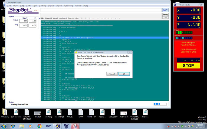This screenshot has width=207, height=129.
Task: Open the [M]ove menu
Action: pos(16,6)
